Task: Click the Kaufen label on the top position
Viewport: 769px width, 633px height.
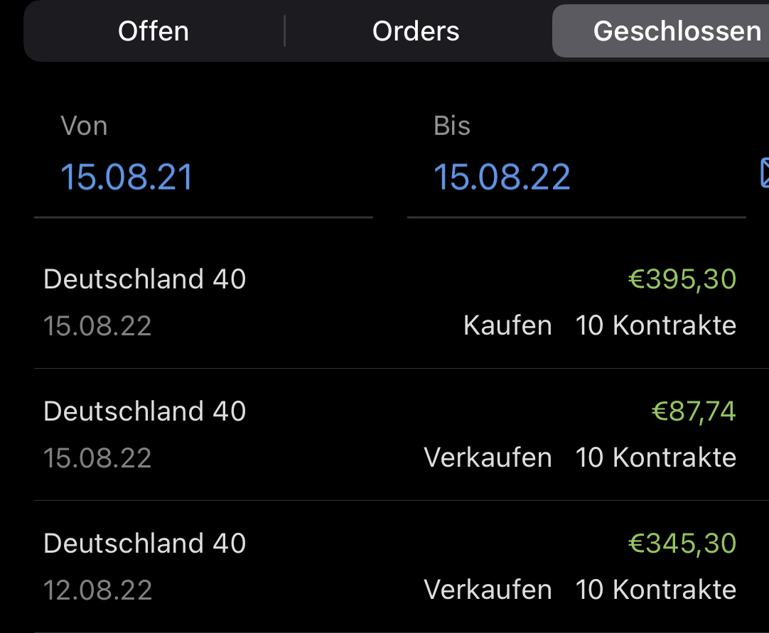Action: (507, 325)
